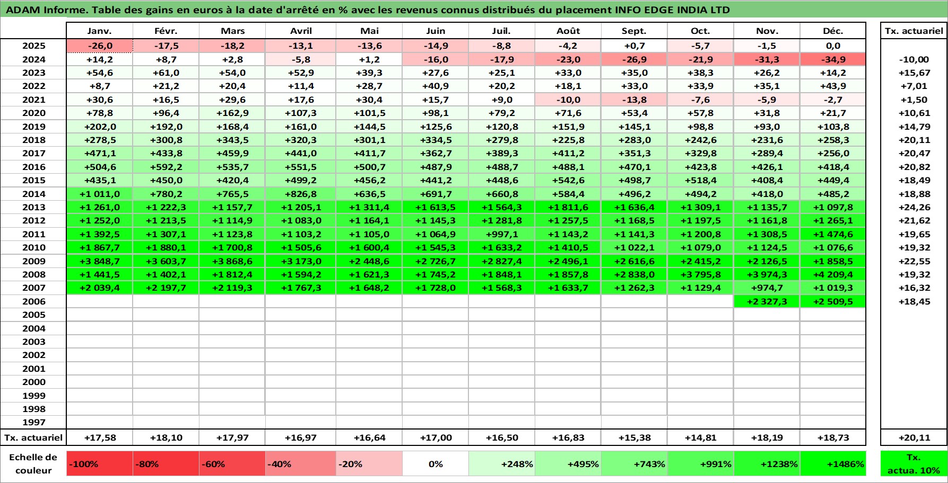Select the +1 811,6 cell in 2013
This screenshot has width=948, height=483.
568,207
